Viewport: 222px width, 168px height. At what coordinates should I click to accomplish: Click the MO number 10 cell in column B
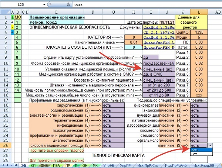pos(18,69)
